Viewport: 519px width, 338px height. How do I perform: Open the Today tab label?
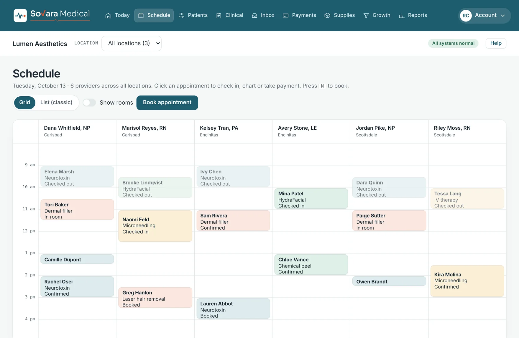pyautogui.click(x=122, y=15)
